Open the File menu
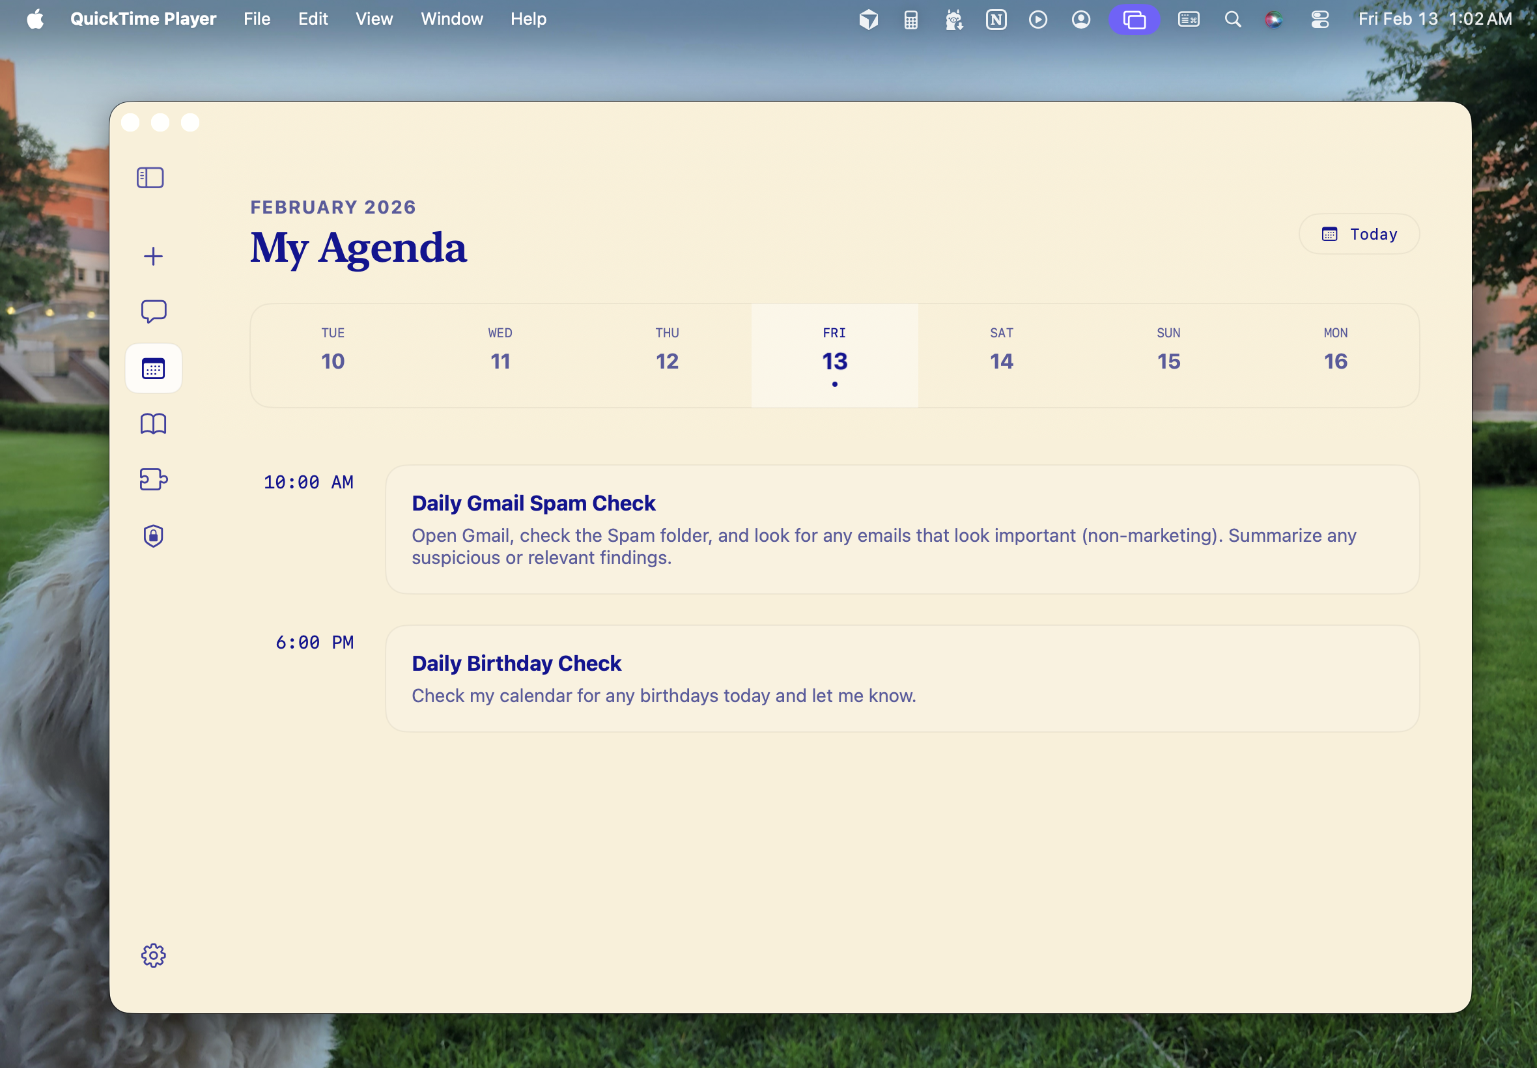 tap(257, 19)
